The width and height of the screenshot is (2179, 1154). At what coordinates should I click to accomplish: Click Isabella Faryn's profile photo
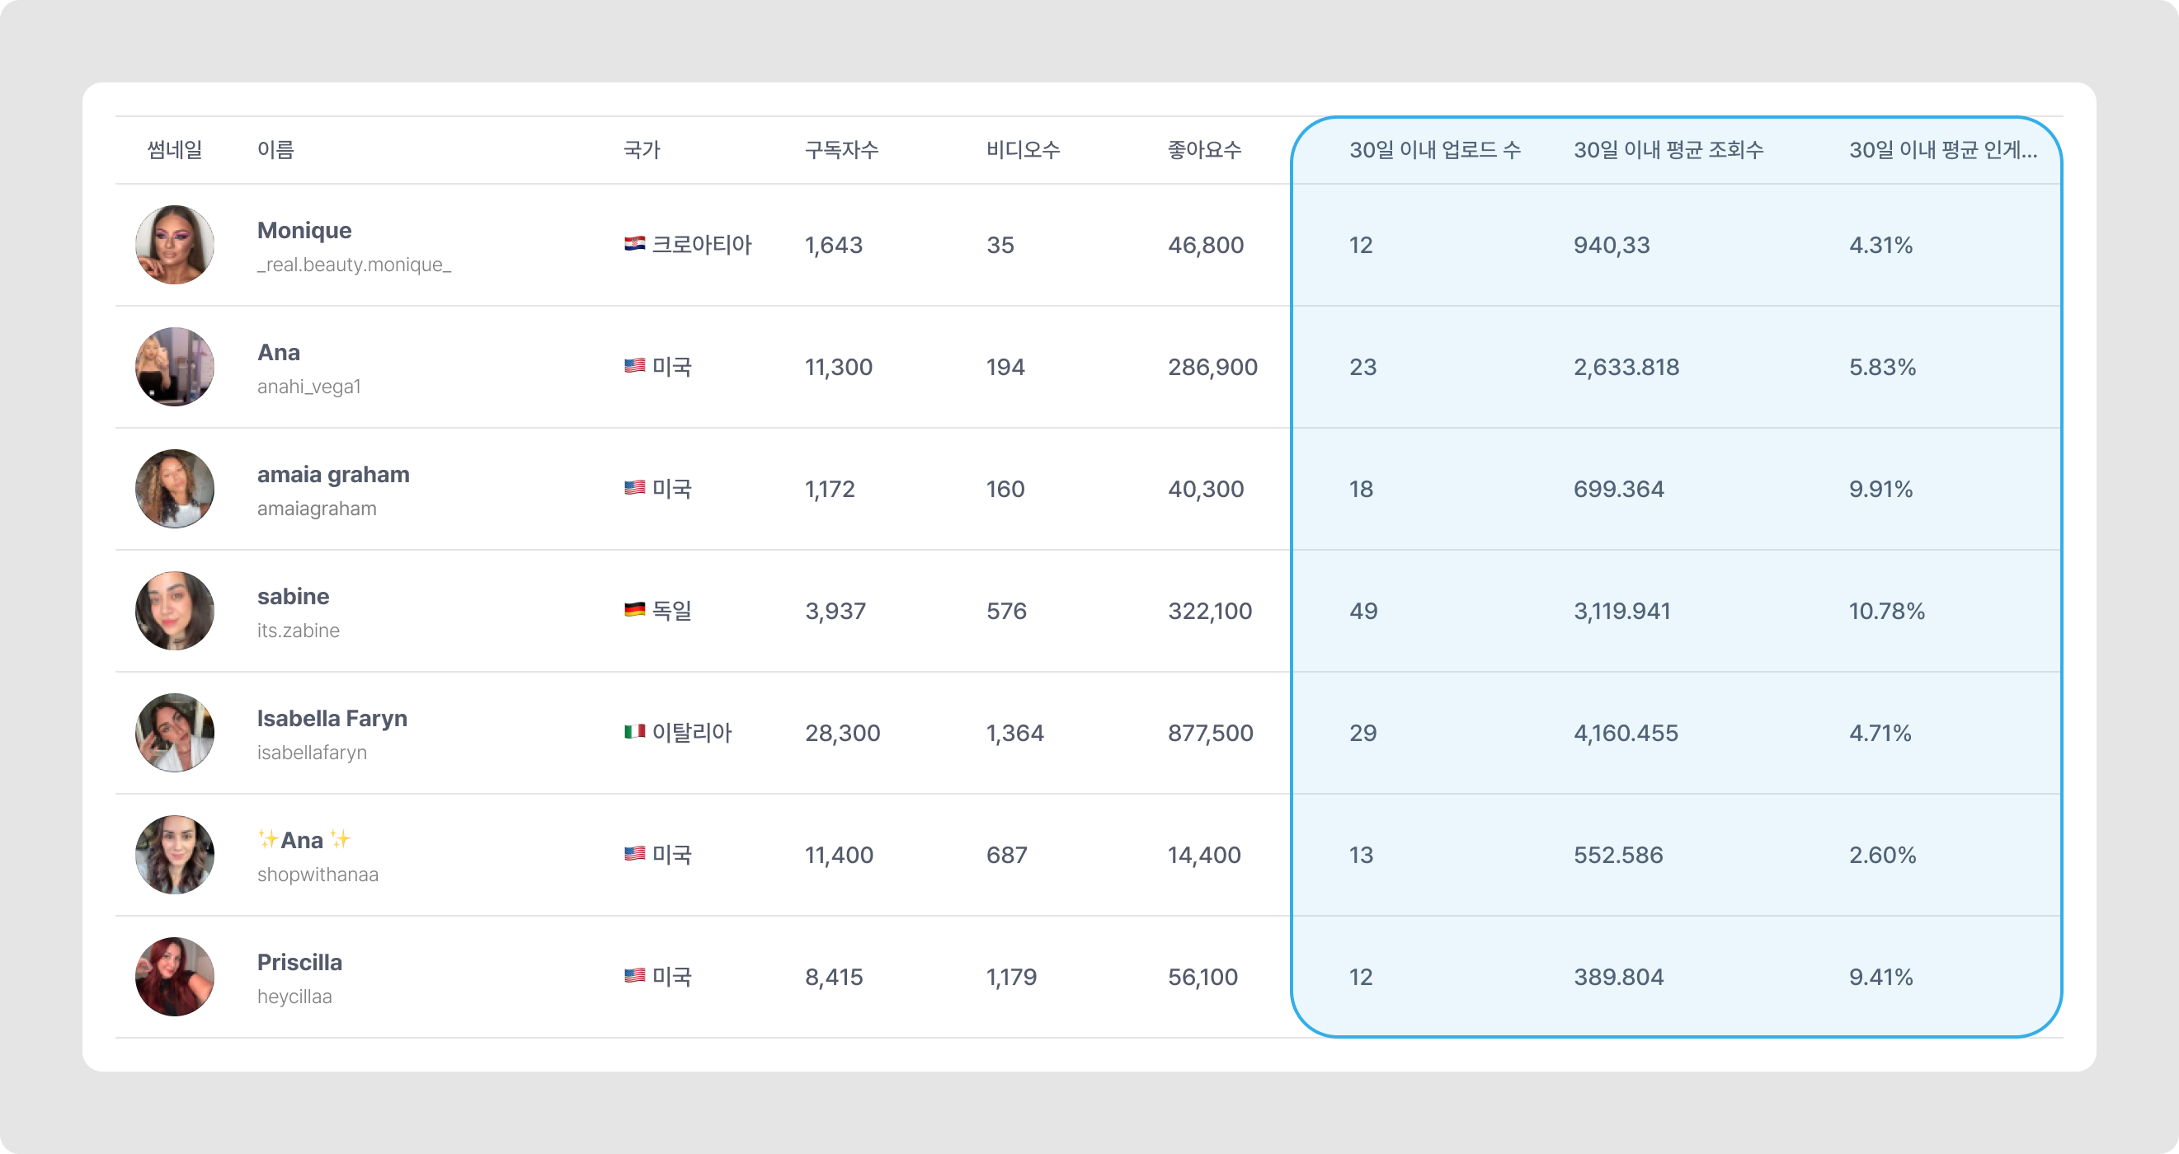pos(174,733)
